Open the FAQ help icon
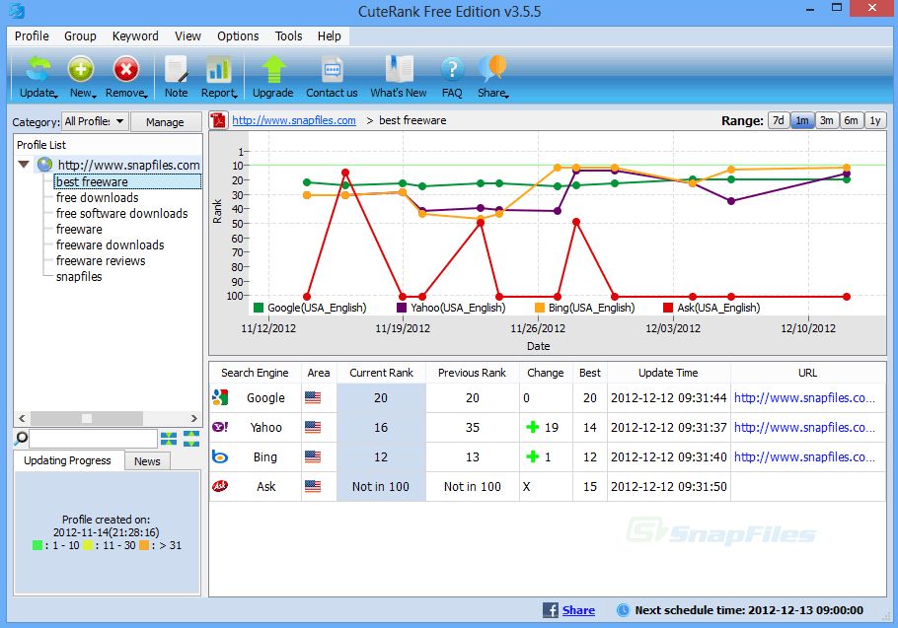898x628 pixels. [x=452, y=69]
